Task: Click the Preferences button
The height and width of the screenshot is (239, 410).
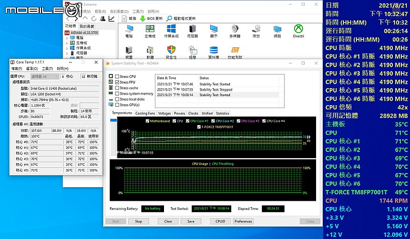Action: tap(243, 221)
